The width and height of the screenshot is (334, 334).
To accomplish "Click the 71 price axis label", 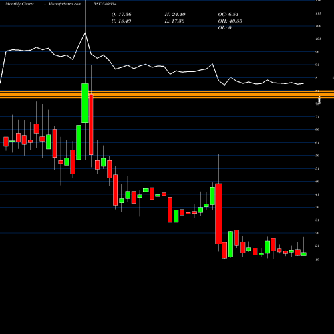I will pos(317,117).
